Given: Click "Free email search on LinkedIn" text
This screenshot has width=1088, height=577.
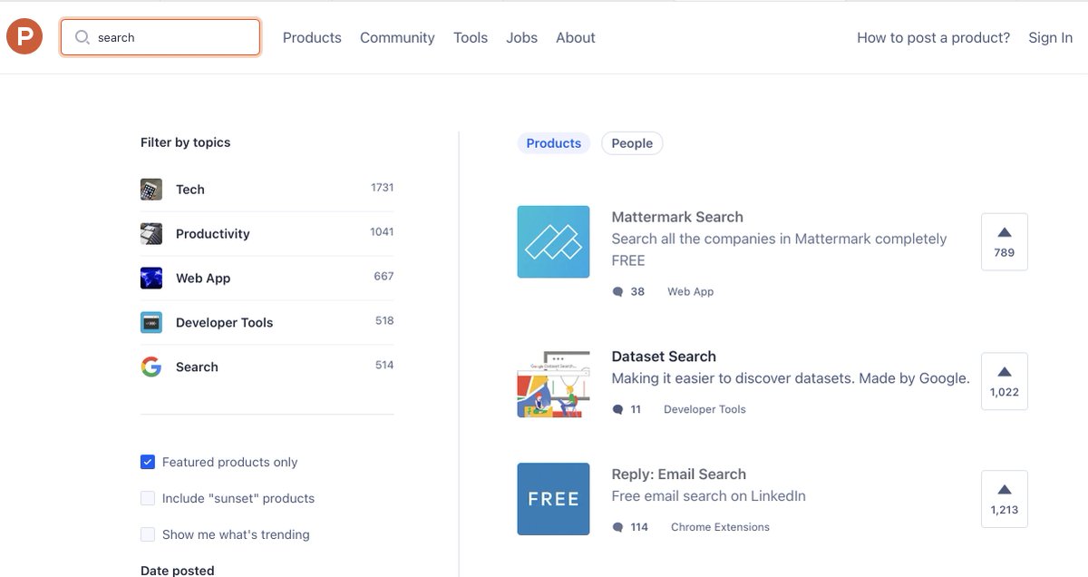Looking at the screenshot, I should 709,496.
